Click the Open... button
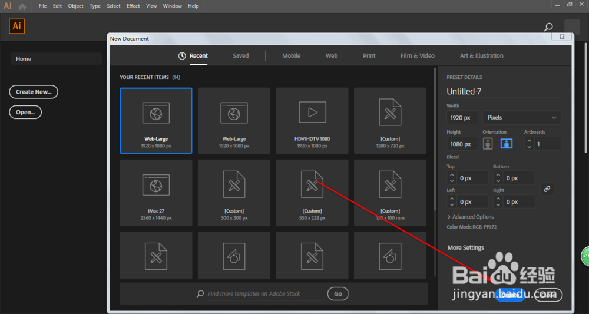The image size is (589, 314). (25, 113)
